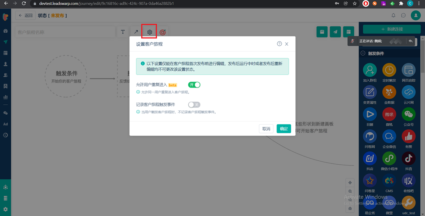Select the 微信小程序 trigger icon
This screenshot has height=216, width=425.
point(389,158)
